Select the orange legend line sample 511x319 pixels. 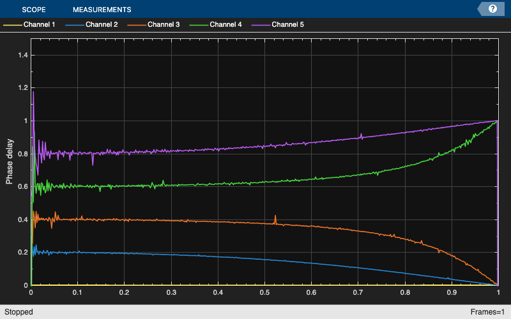coord(137,25)
